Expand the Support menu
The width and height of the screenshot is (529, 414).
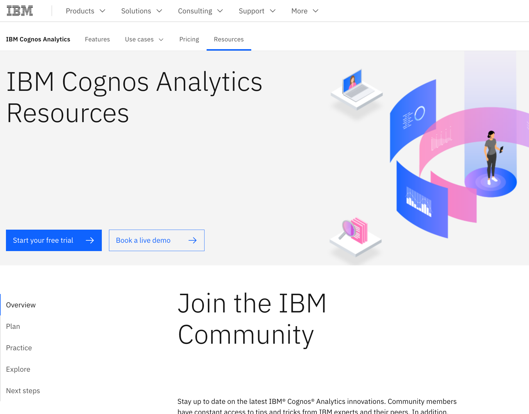tap(257, 11)
